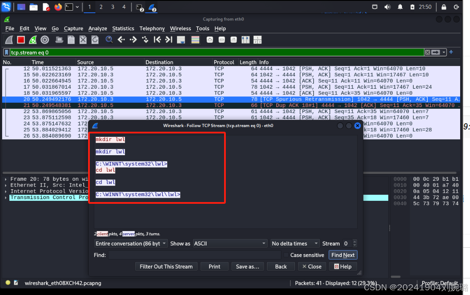Close this capture file icon

(x=83, y=40)
